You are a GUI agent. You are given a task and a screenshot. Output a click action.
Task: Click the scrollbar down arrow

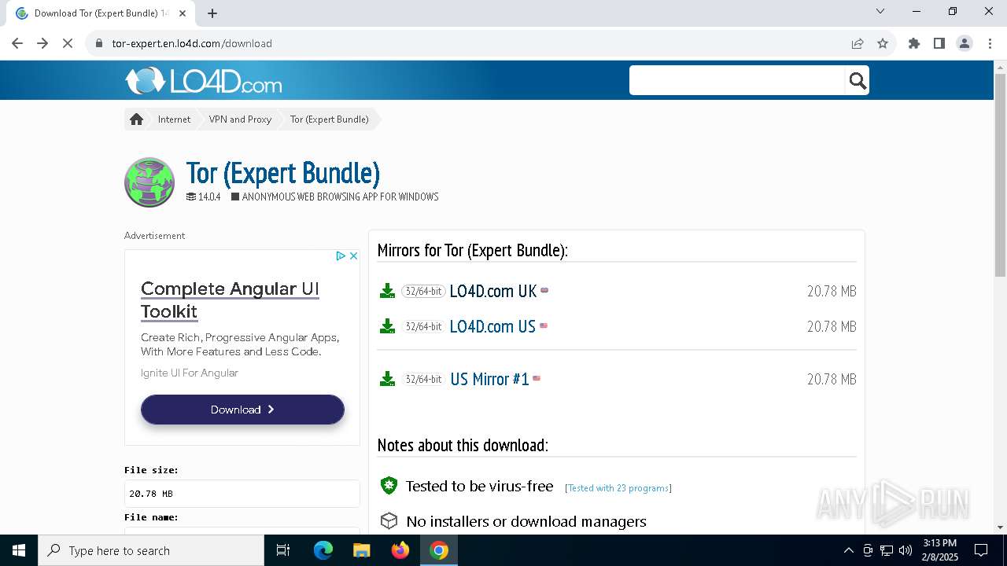tap(1000, 527)
